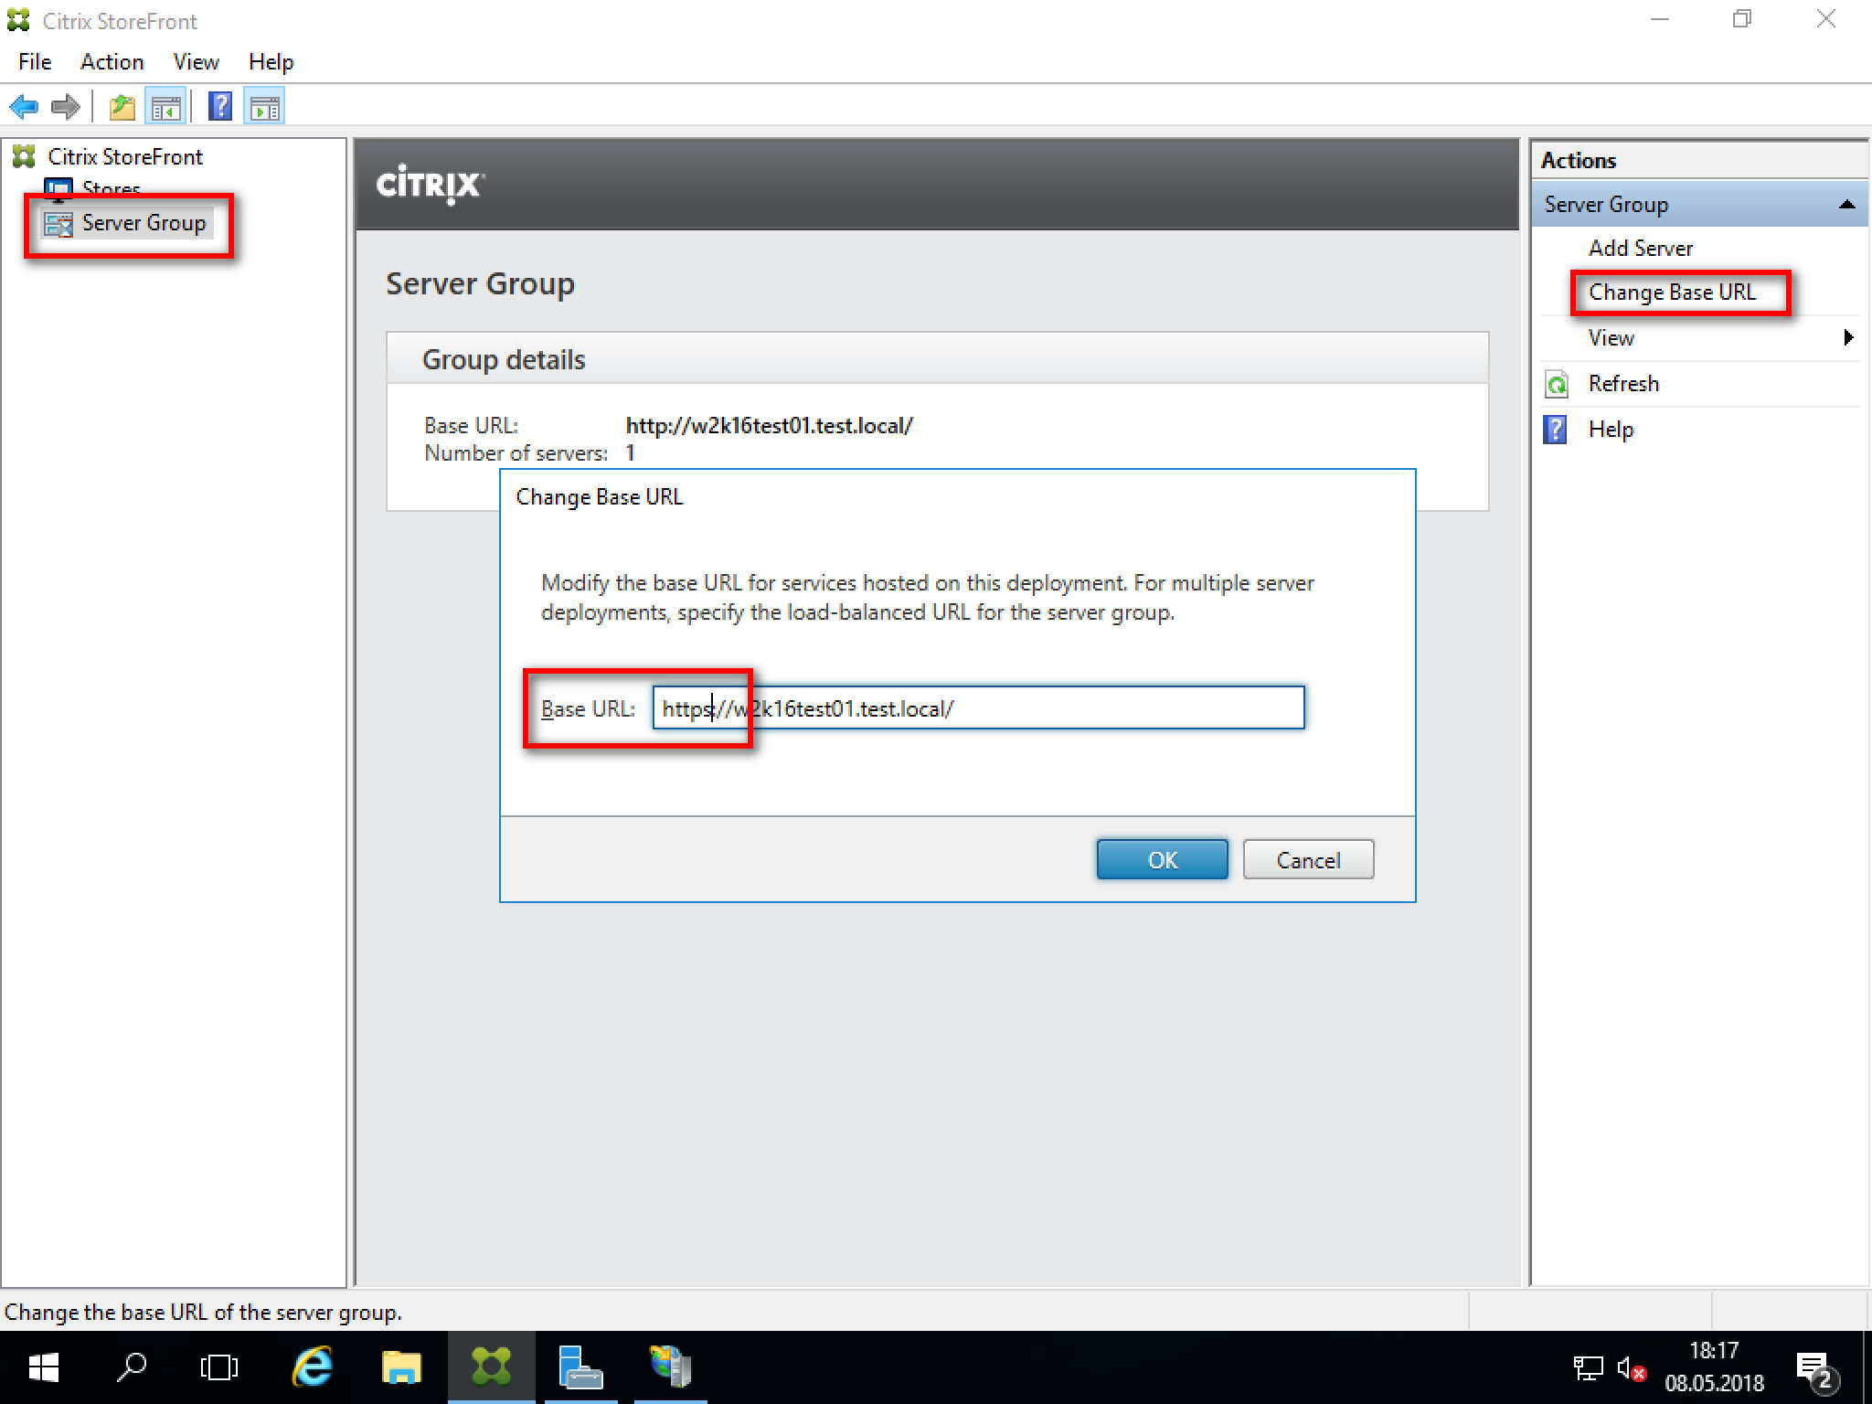Open Internet Explorer from the taskbar
This screenshot has width=1872, height=1404.
click(x=312, y=1367)
